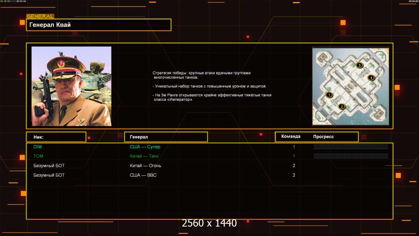This screenshot has height=236, width=419.
Task: Select the Ник: column header
Action: pos(56,137)
